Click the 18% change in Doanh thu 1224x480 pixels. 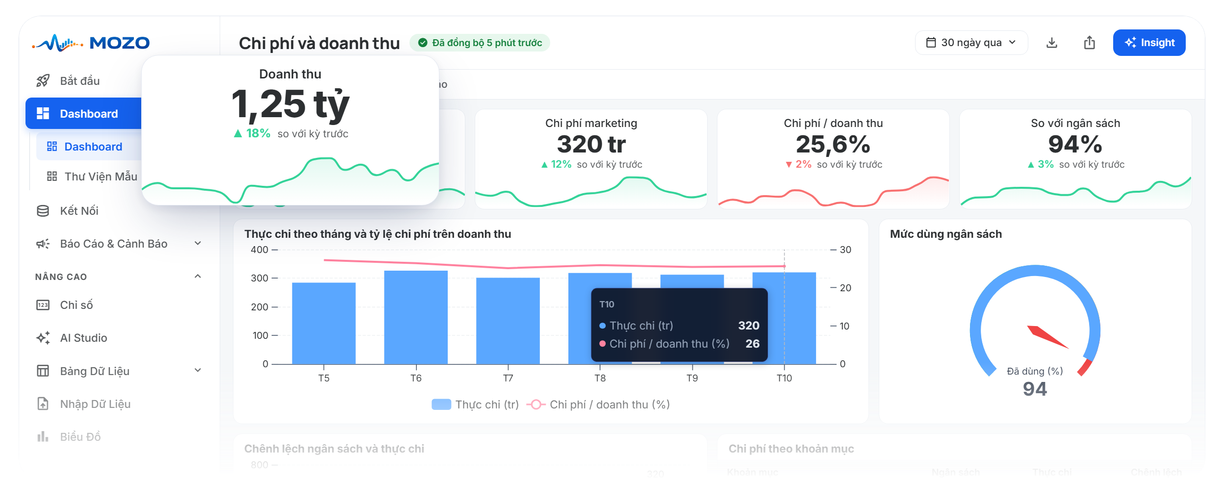(252, 133)
